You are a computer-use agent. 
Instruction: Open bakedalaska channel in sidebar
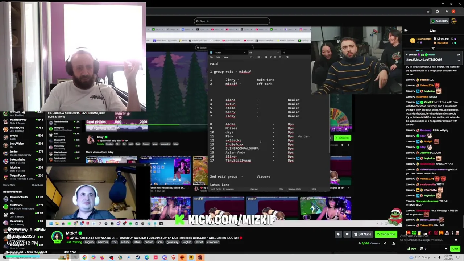coord(22,161)
